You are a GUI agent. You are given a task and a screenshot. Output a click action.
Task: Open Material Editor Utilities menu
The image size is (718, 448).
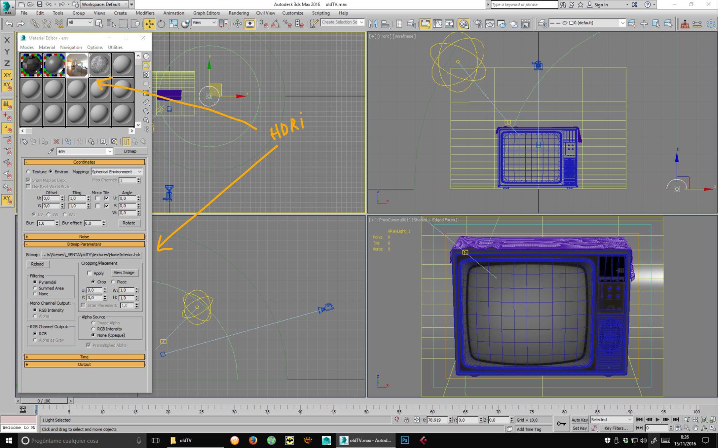[115, 47]
